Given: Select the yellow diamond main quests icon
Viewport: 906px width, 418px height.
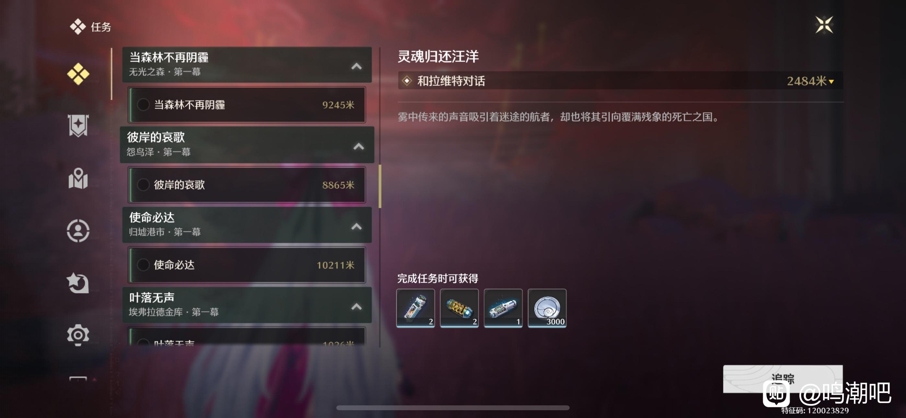Looking at the screenshot, I should pos(78,74).
